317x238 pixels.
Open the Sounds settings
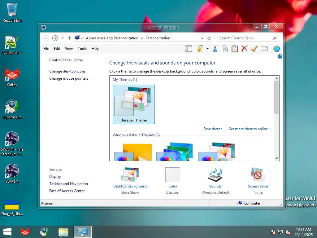[x=215, y=181]
